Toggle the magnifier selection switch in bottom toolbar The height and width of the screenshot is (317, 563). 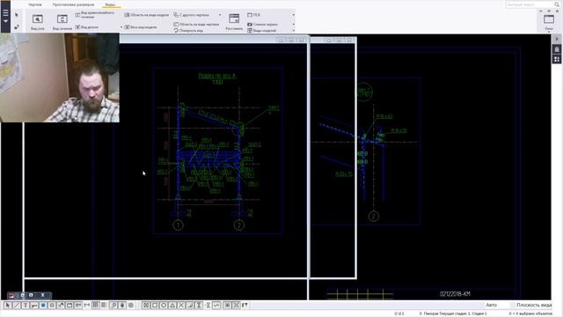(113, 306)
